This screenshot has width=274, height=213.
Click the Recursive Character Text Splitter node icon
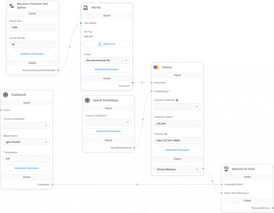click(11, 6)
